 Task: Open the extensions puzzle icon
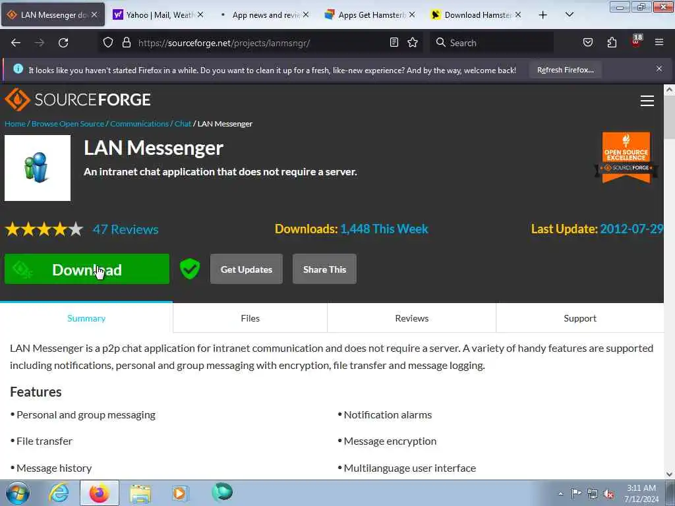pyautogui.click(x=612, y=42)
